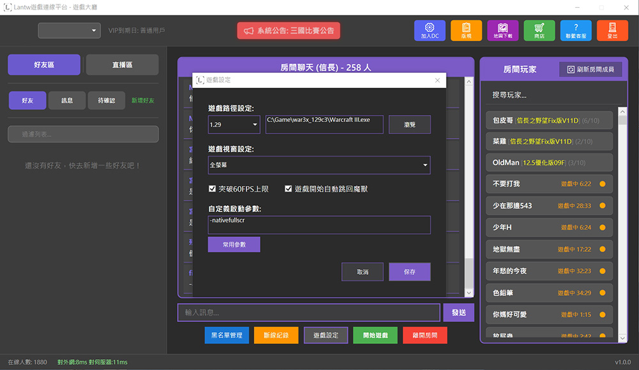The height and width of the screenshot is (370, 639).
Task: Switch to the 好友區 tab
Action: 44,65
